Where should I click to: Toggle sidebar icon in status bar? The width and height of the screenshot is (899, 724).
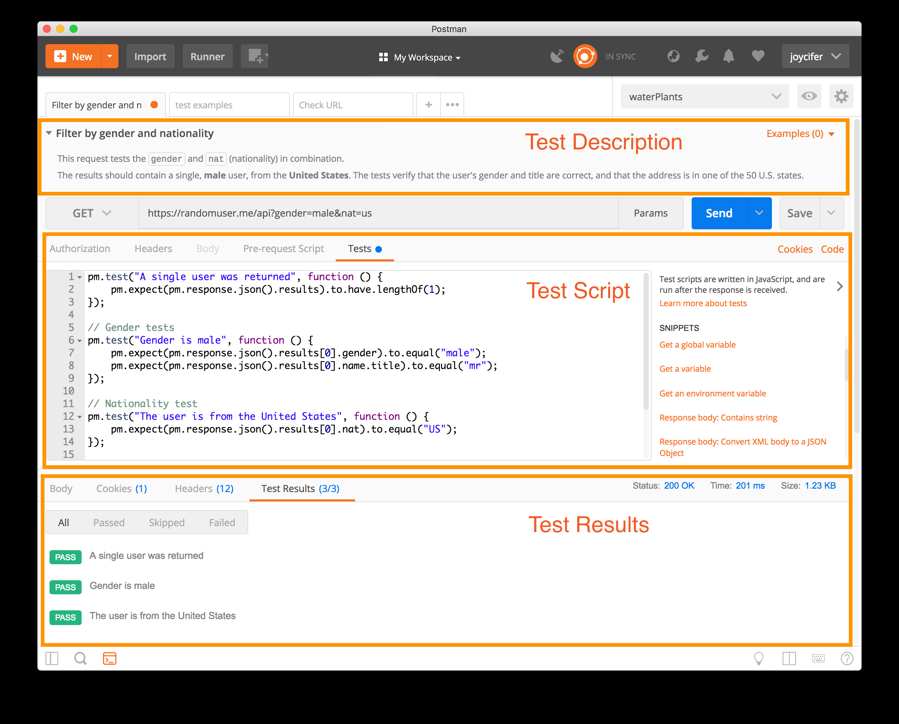52,658
